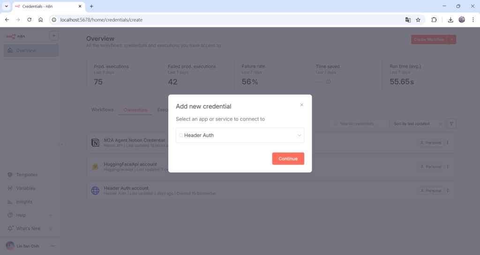The image size is (480, 255).
Task: Open Variables from the sidebar
Action: [x=26, y=188]
